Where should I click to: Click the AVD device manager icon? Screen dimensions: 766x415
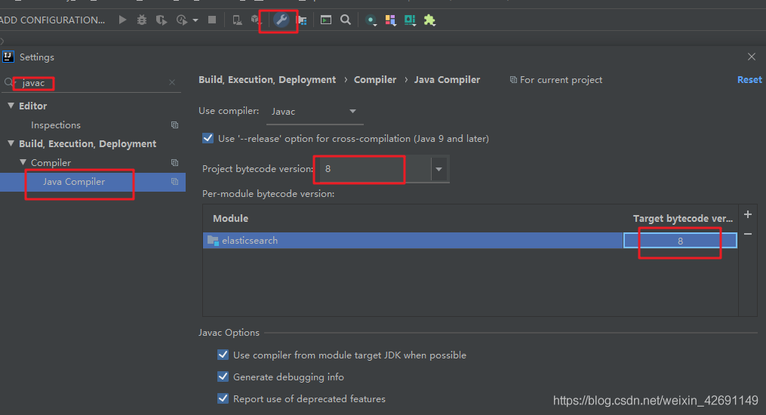[237, 20]
